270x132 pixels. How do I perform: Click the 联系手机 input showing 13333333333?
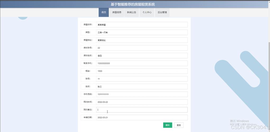point(142,63)
